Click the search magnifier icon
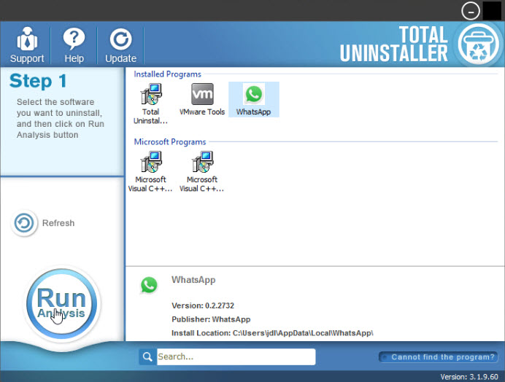Screen dimensions: 505x382 [x=147, y=356]
